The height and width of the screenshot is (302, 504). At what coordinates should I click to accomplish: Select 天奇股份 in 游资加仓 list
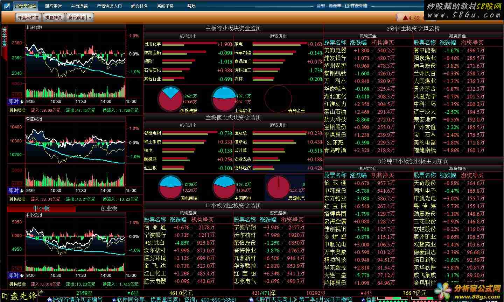coord(458,183)
